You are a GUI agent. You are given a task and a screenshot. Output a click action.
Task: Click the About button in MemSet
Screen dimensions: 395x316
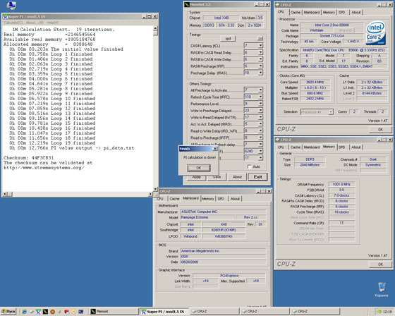[x=237, y=177]
